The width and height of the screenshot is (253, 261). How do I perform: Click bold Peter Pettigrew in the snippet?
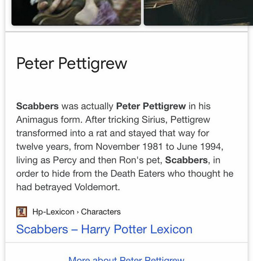pos(151,106)
